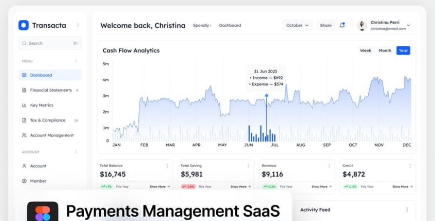Click the Cash Flow Analytics title
Viewport: 435px width, 221px height.
pyautogui.click(x=131, y=51)
